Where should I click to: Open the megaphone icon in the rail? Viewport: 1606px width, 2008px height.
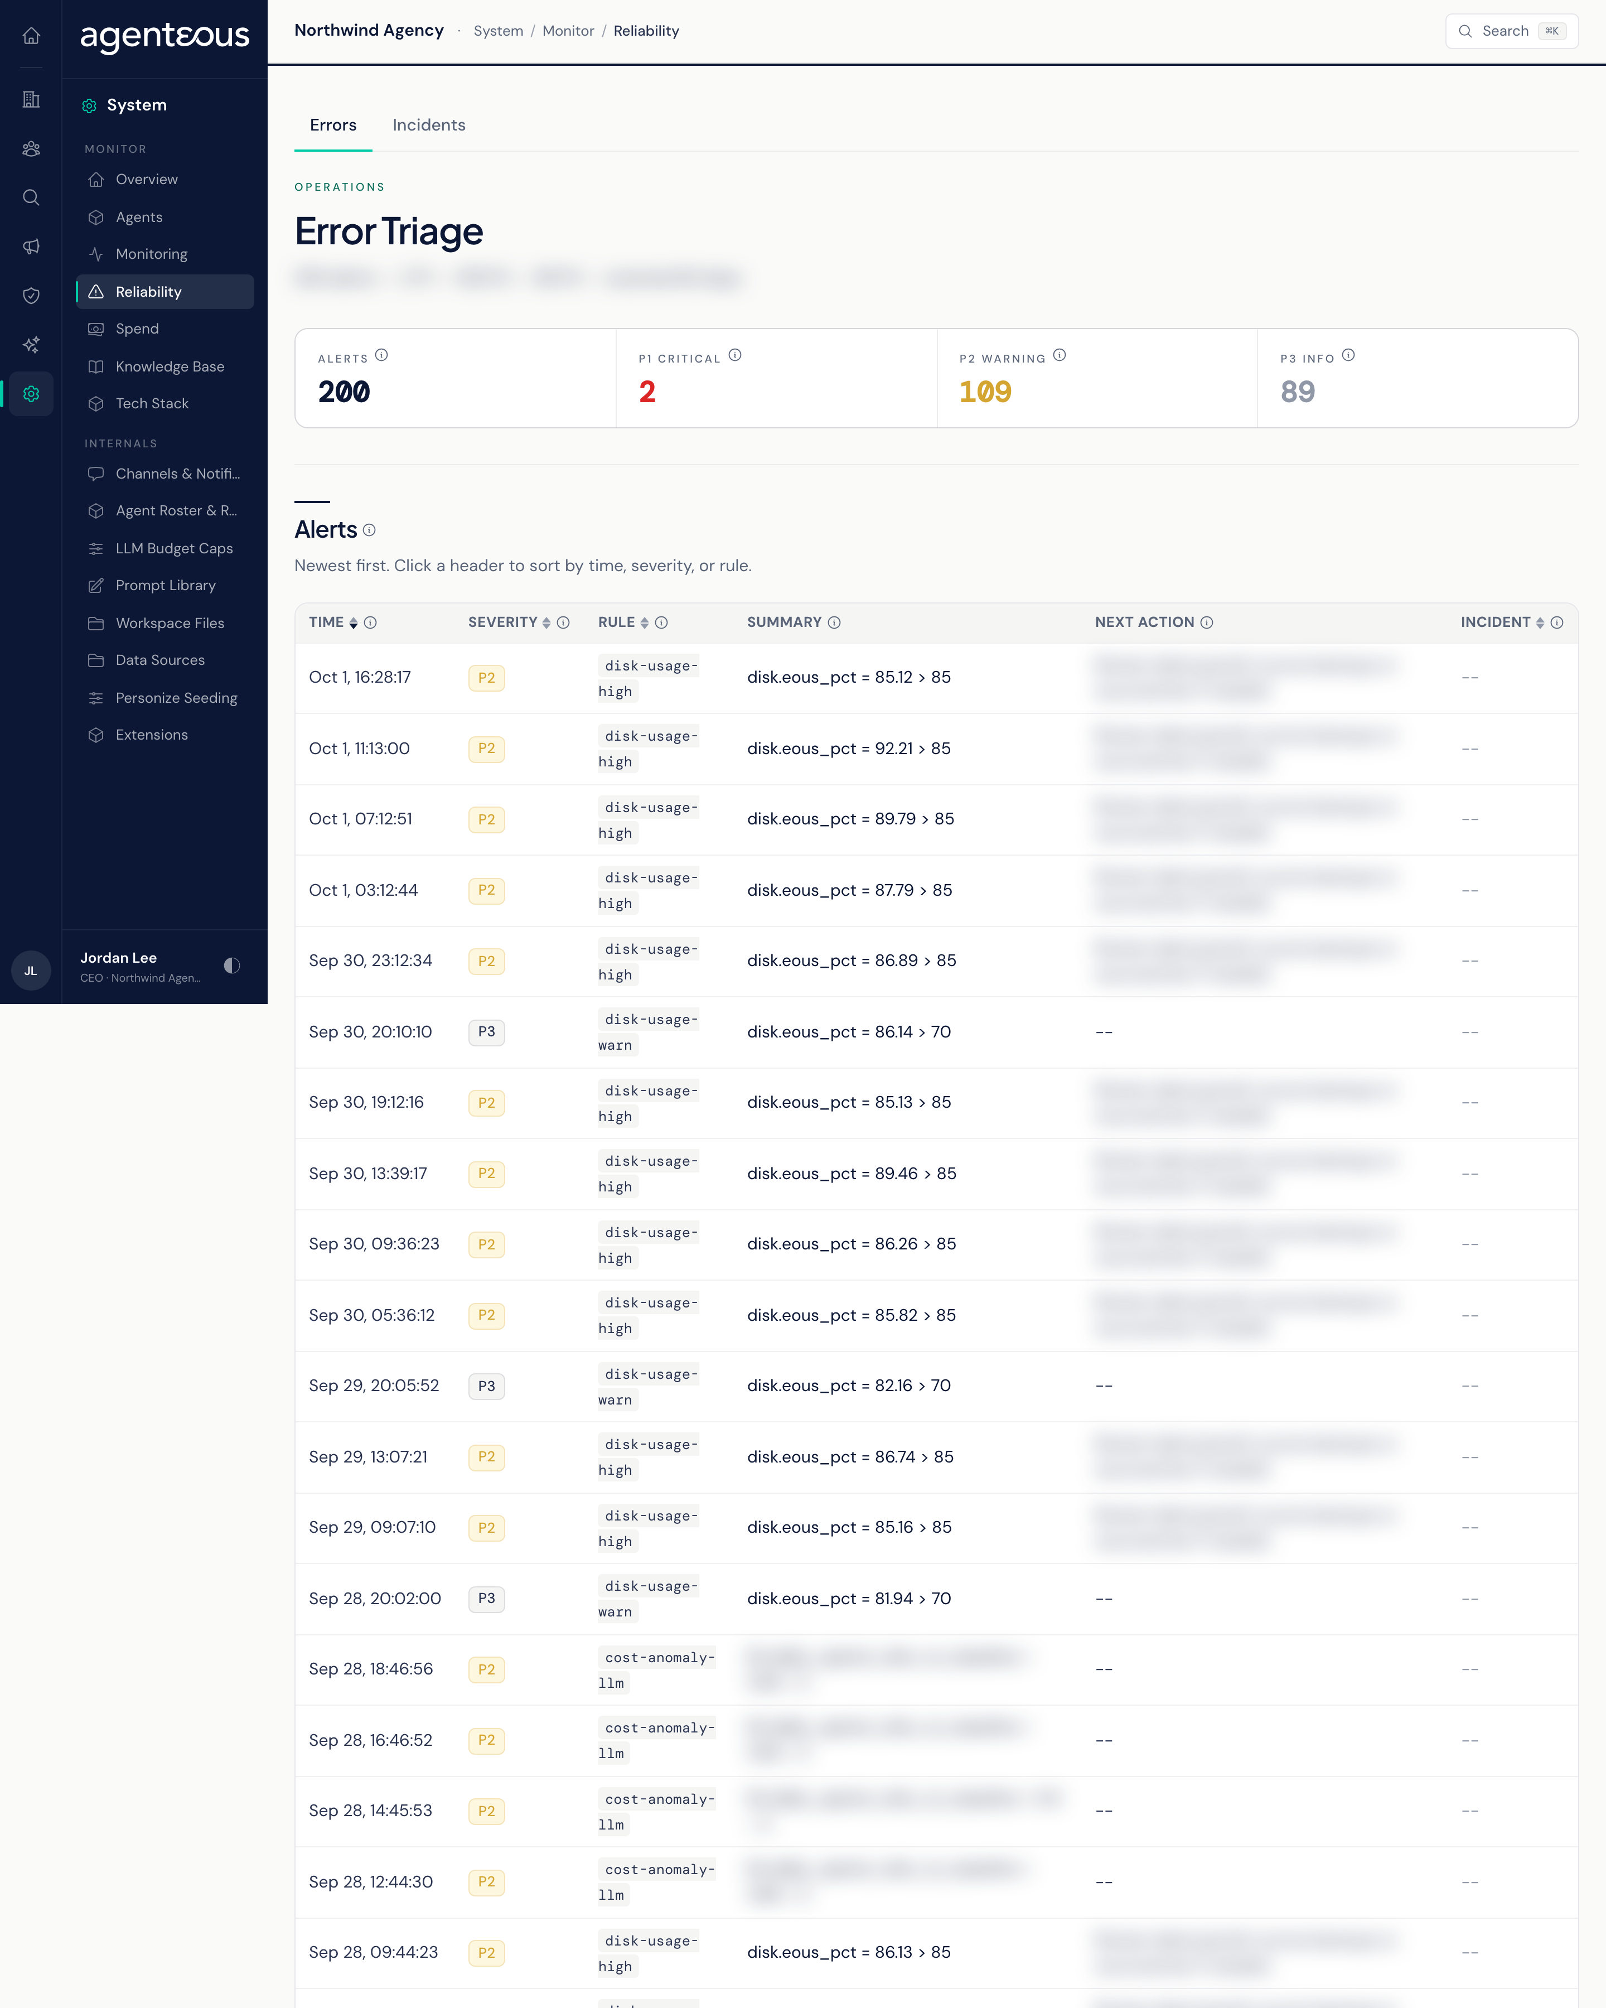(x=31, y=247)
